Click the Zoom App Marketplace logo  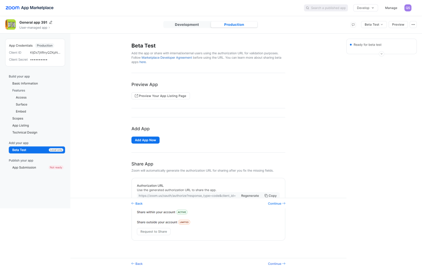(x=30, y=8)
